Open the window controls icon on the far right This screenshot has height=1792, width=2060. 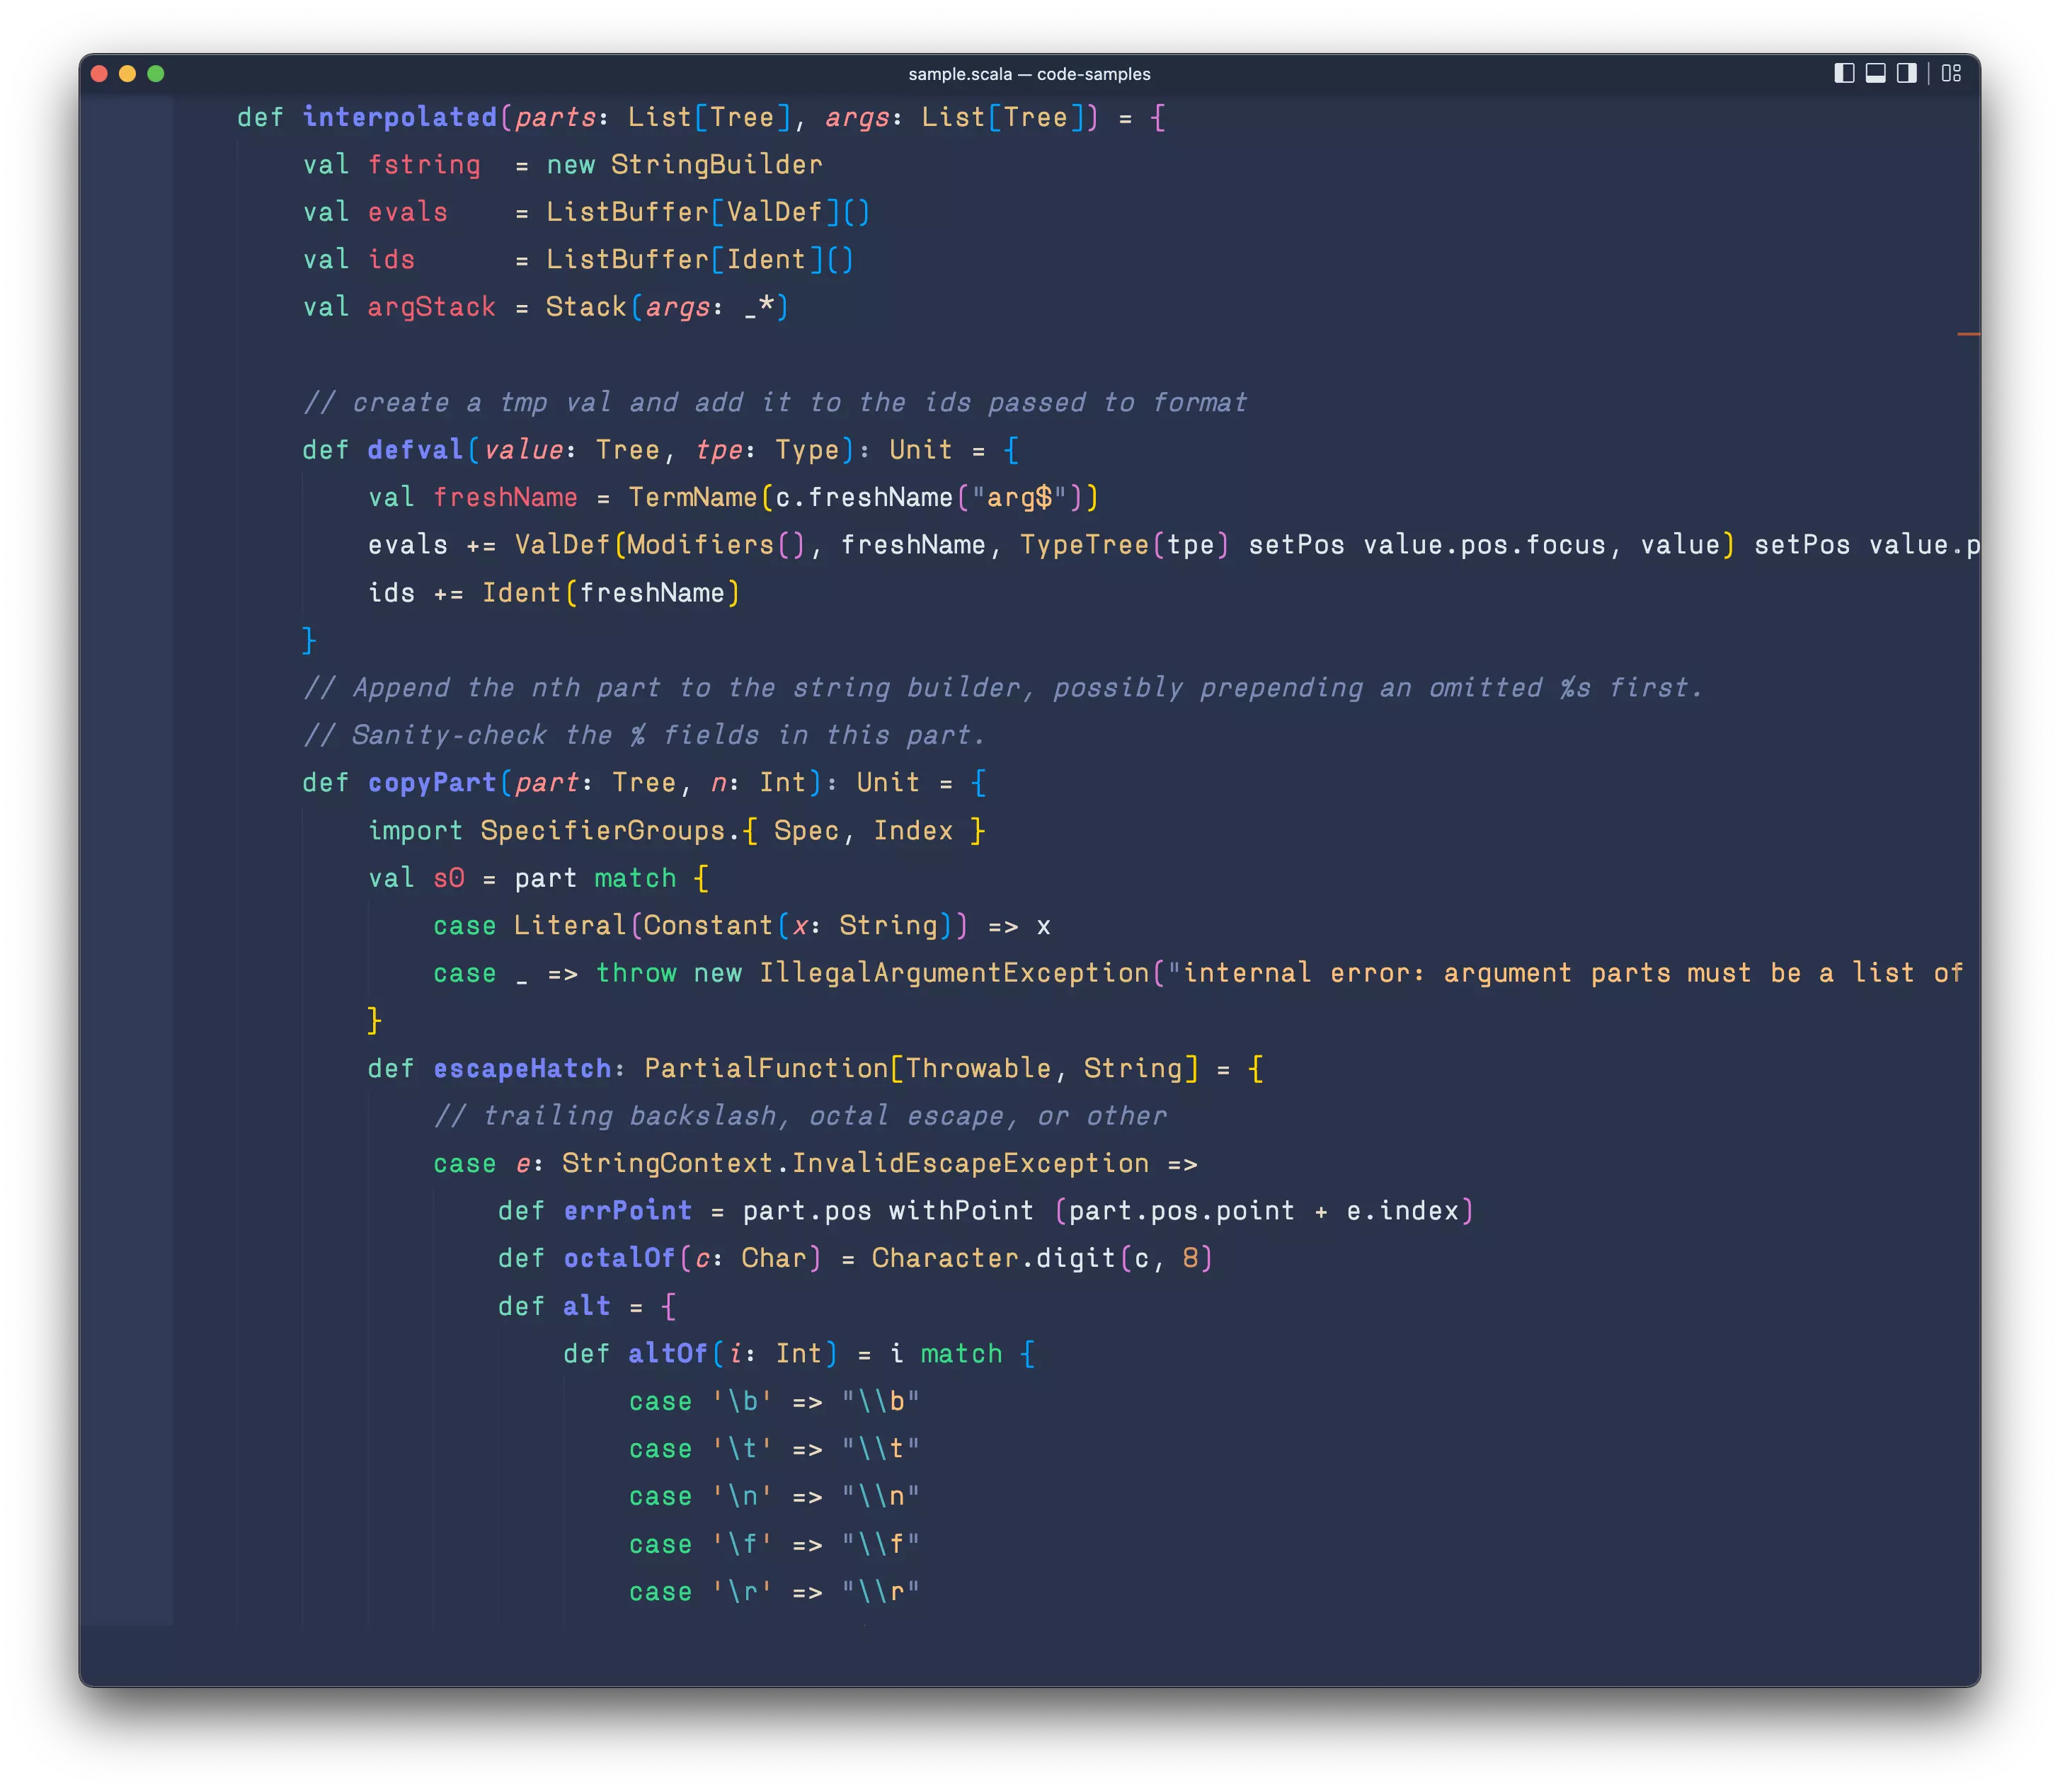click(x=1950, y=73)
